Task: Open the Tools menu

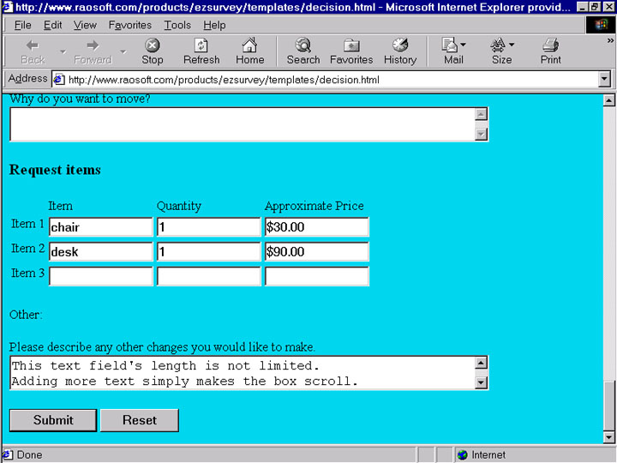Action: (x=177, y=25)
